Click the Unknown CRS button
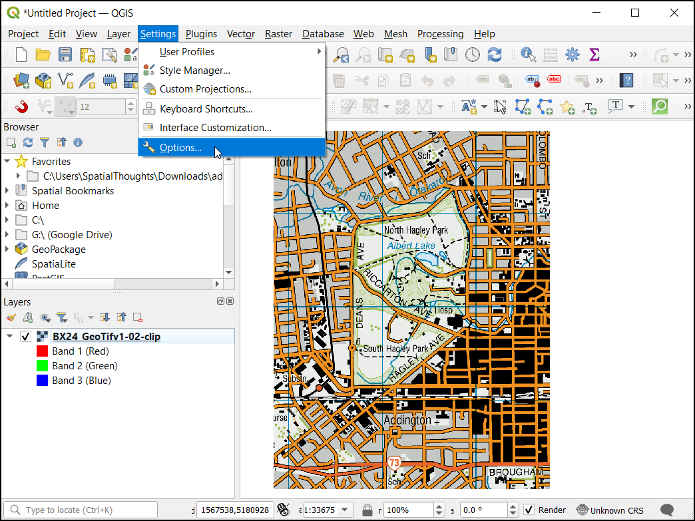Image resolution: width=695 pixels, height=521 pixels. (610, 510)
